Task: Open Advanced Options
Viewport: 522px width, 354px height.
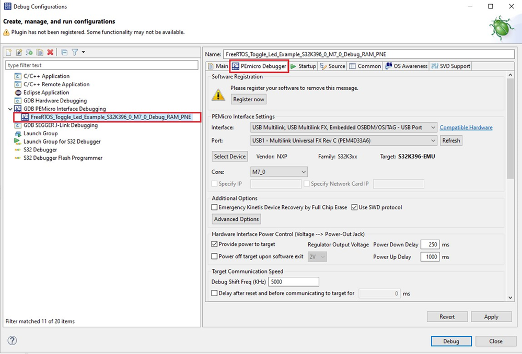Action: 236,219
